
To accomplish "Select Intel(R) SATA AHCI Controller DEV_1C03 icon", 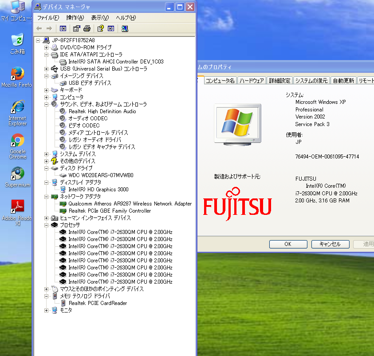I will tap(63, 62).
